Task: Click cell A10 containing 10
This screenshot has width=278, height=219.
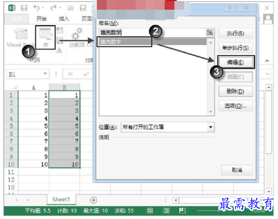Action: tap(33, 164)
